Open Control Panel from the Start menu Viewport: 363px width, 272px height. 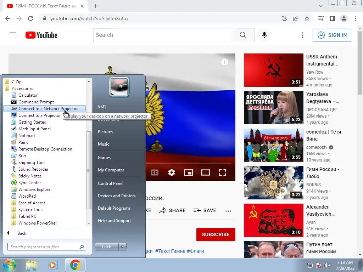click(x=111, y=183)
